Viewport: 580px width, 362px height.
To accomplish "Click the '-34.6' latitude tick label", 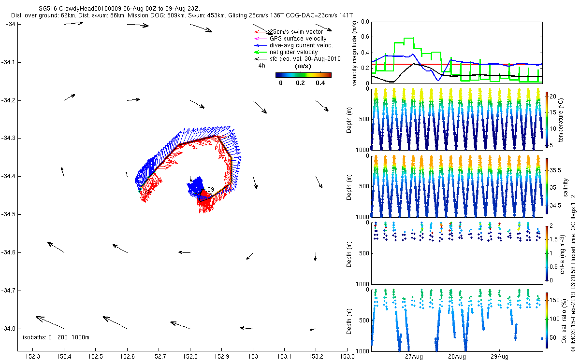I will click(x=8, y=252).
